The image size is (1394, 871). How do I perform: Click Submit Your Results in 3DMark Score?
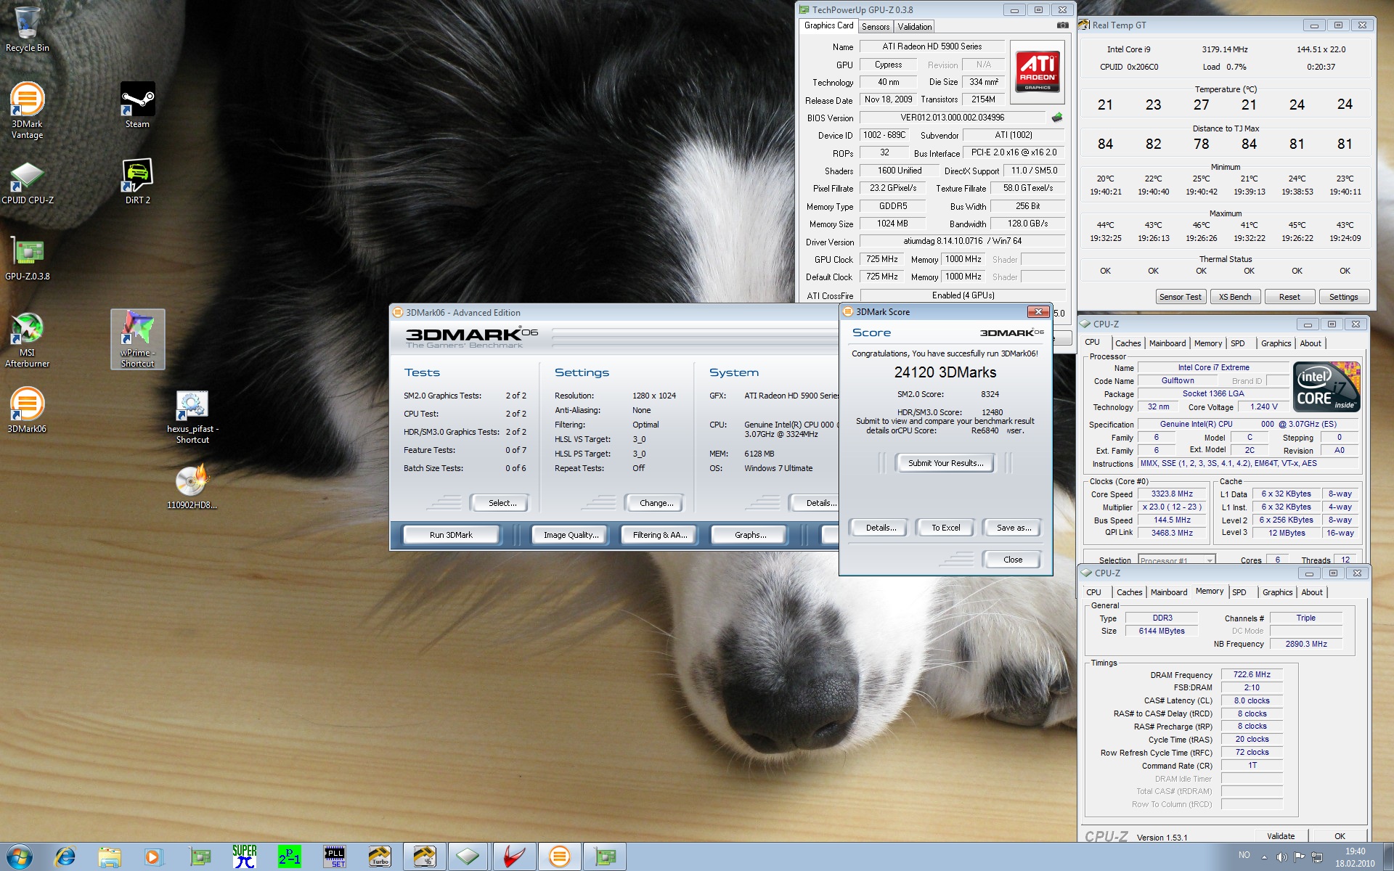945,463
